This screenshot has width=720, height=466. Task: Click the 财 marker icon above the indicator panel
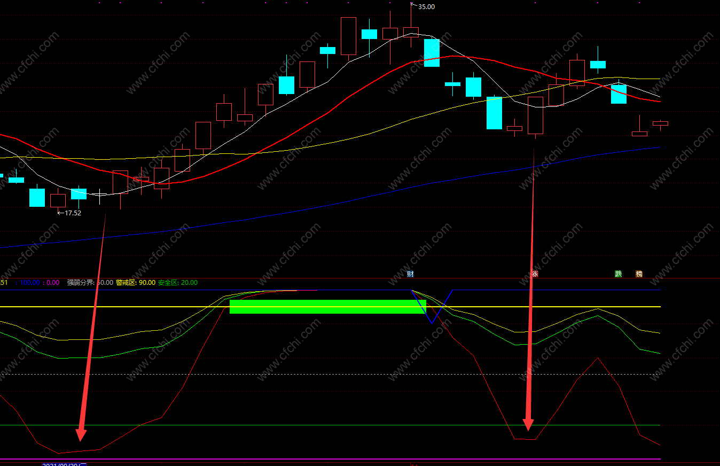410,274
